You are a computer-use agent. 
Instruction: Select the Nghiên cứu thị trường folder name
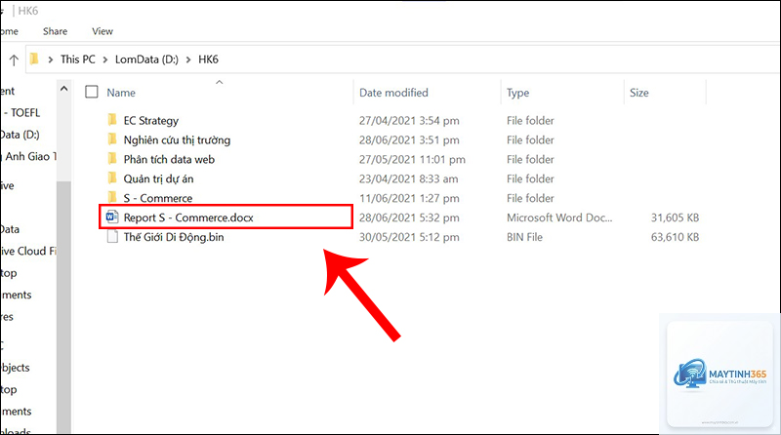[x=177, y=139]
